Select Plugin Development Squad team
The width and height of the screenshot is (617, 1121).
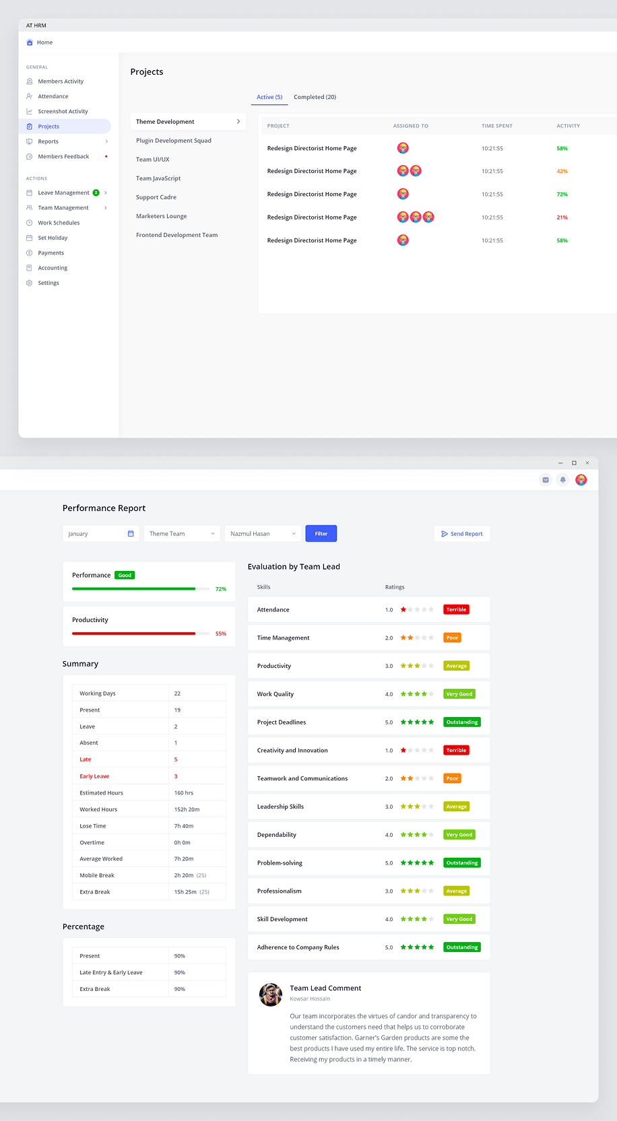[174, 141]
